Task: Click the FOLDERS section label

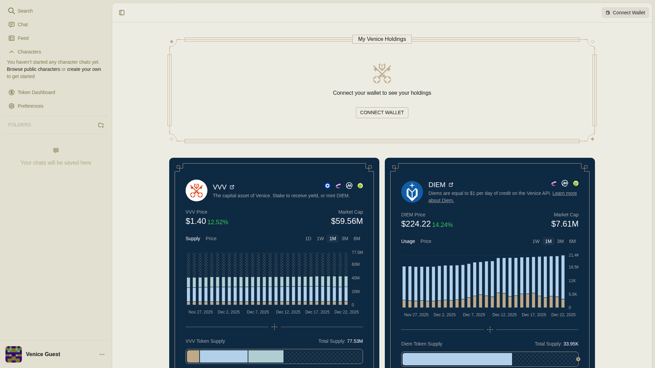Action: point(19,125)
